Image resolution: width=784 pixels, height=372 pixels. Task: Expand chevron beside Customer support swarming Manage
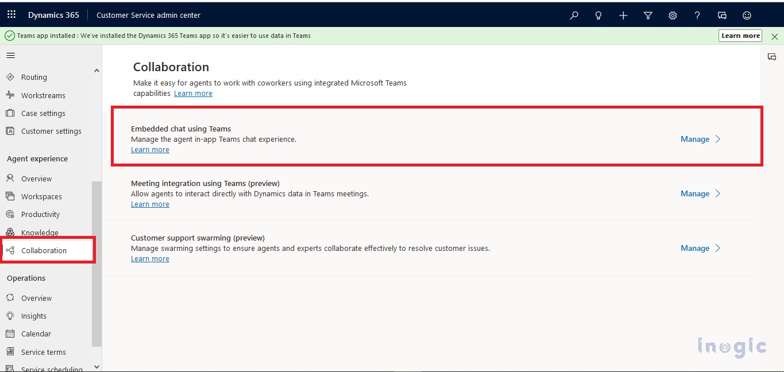(717, 248)
